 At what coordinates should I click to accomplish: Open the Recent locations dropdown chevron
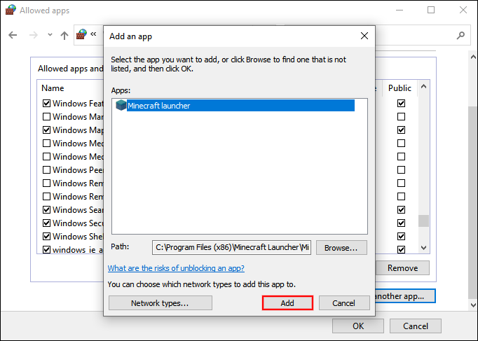tap(50, 35)
